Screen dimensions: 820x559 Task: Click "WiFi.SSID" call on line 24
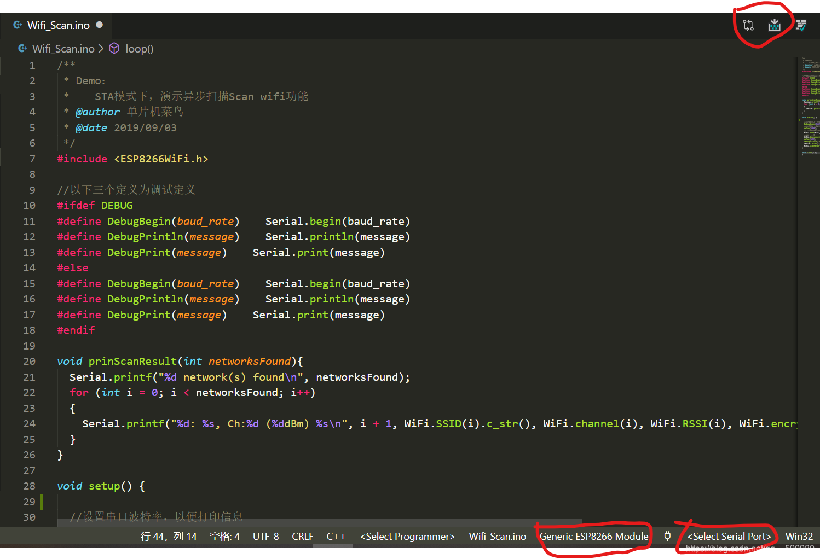pos(432,423)
